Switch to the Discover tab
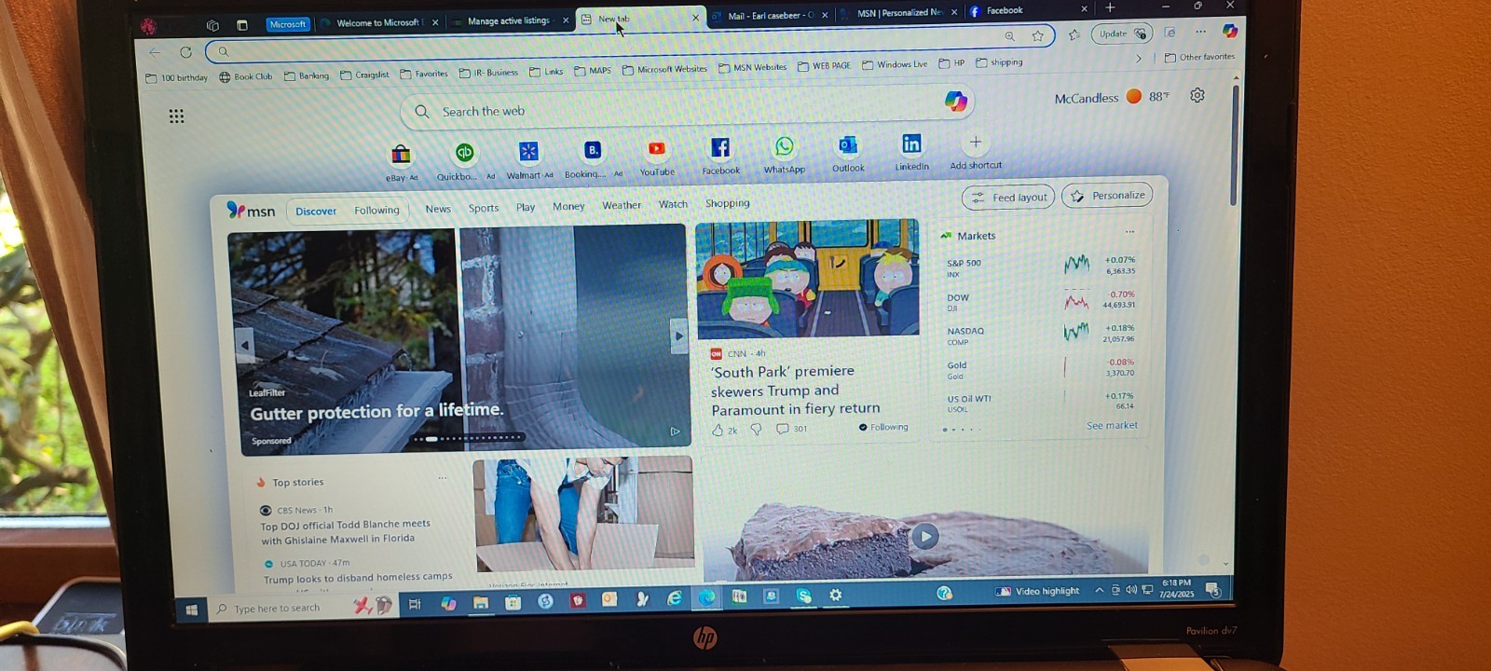Viewport: 1491px width, 671px height. click(316, 212)
